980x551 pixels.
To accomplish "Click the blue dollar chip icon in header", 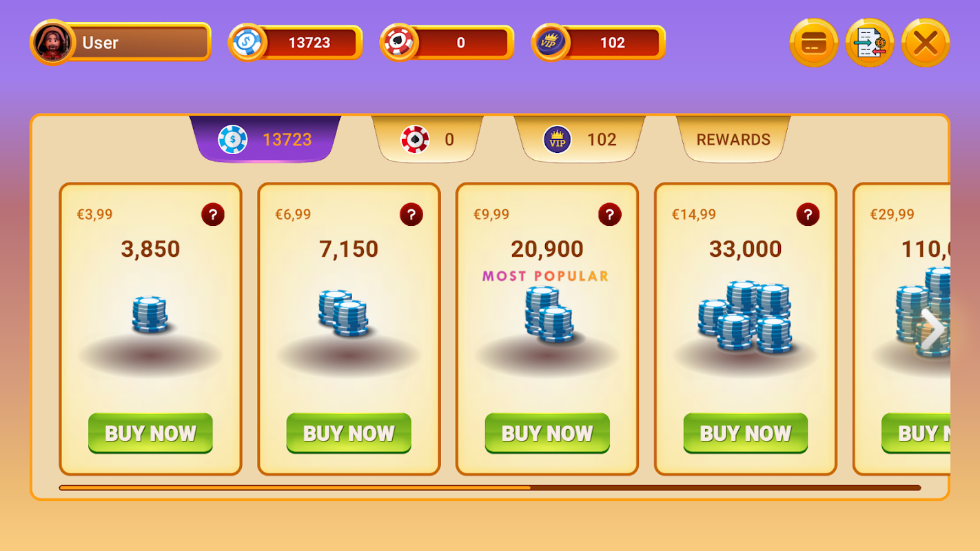I will (247, 43).
